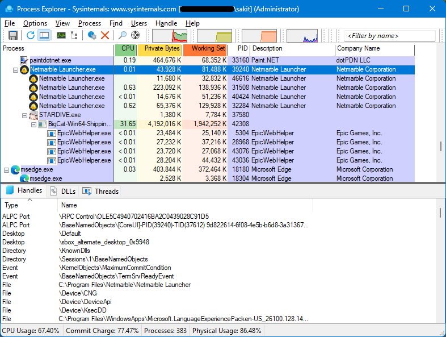This screenshot has height=337, width=446.
Task: Open the Options menu
Action: pos(35,23)
